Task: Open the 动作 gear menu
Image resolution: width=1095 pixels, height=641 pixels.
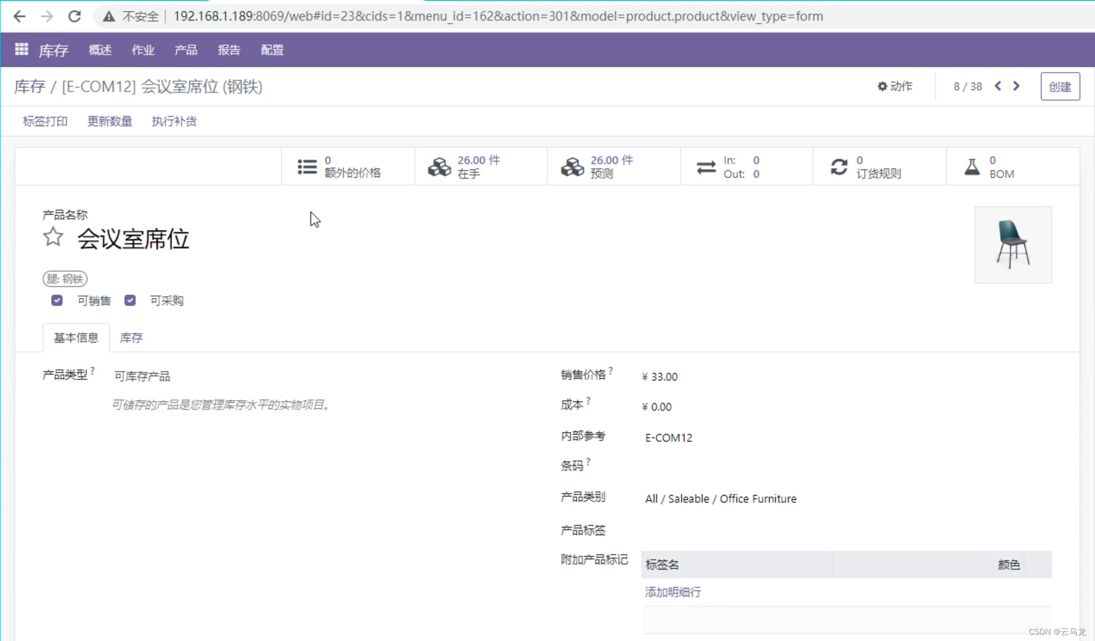Action: pos(895,86)
